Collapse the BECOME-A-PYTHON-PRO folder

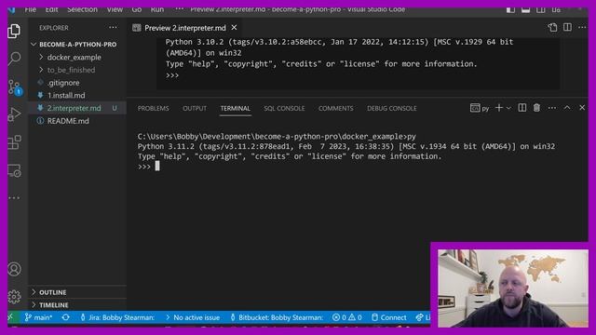pos(77,45)
